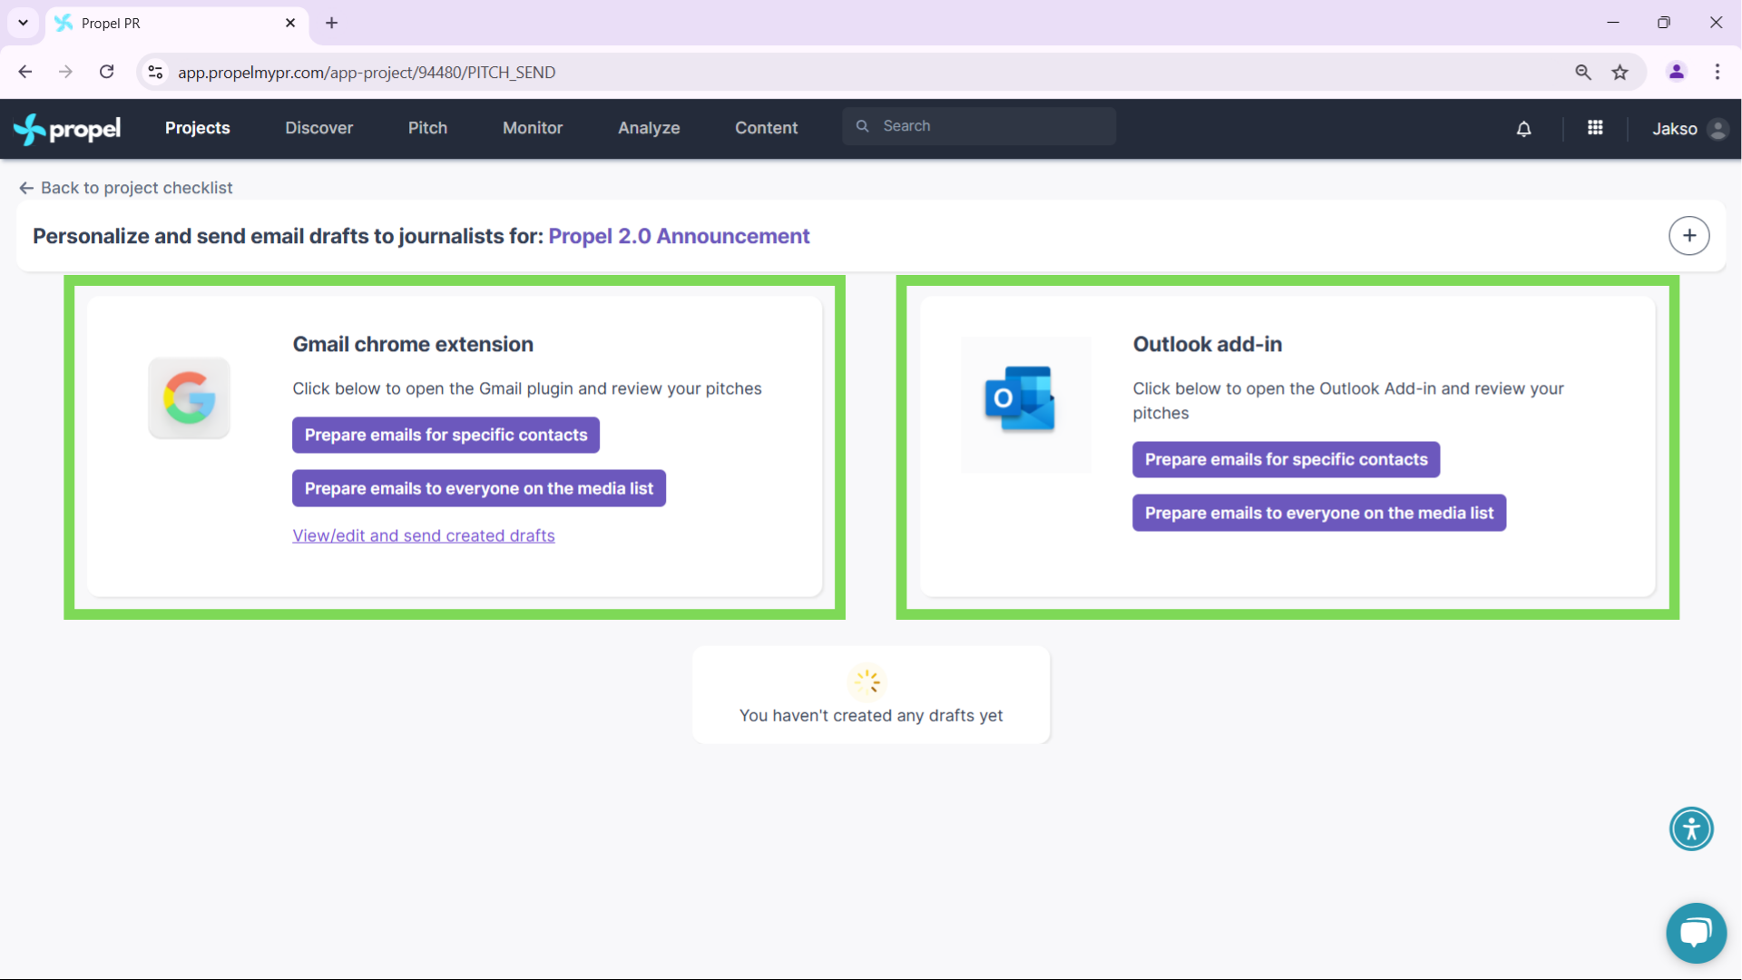Click the Propel logo in navbar
The width and height of the screenshot is (1742, 980).
[67, 129]
